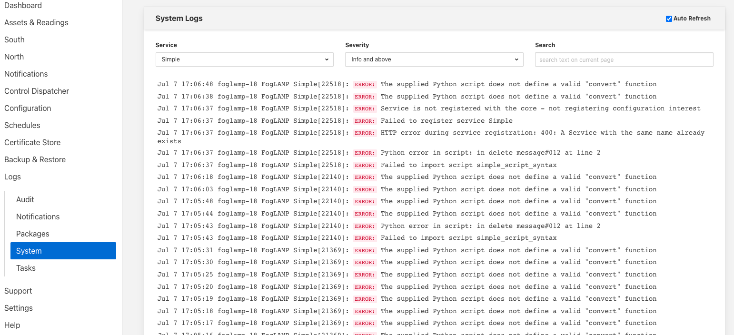View the Schedules page
The image size is (734, 335).
click(22, 125)
